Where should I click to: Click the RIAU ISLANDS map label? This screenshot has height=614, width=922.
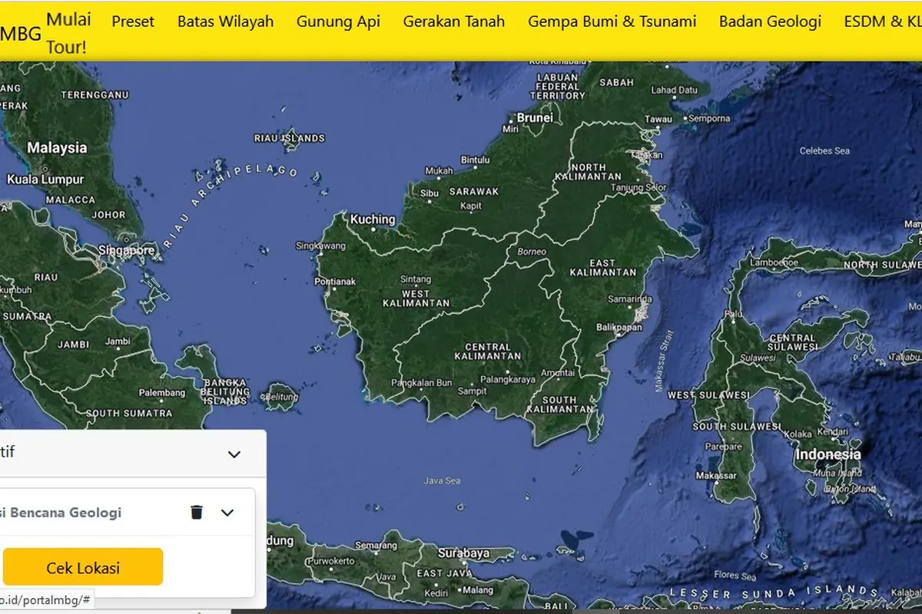click(x=290, y=138)
